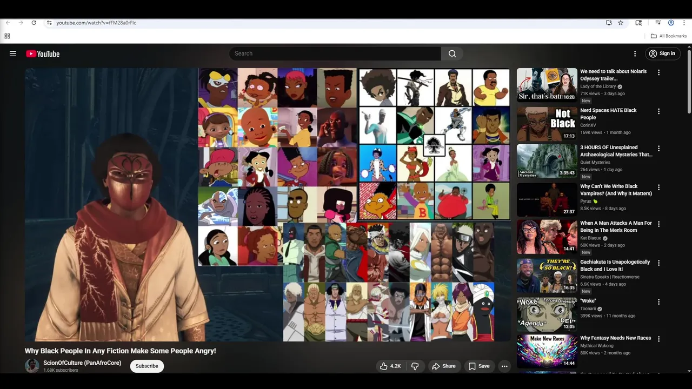Open 3 HOURS OF Unexplained Archaeological Mysteries video
The height and width of the screenshot is (389, 692).
pos(616,151)
